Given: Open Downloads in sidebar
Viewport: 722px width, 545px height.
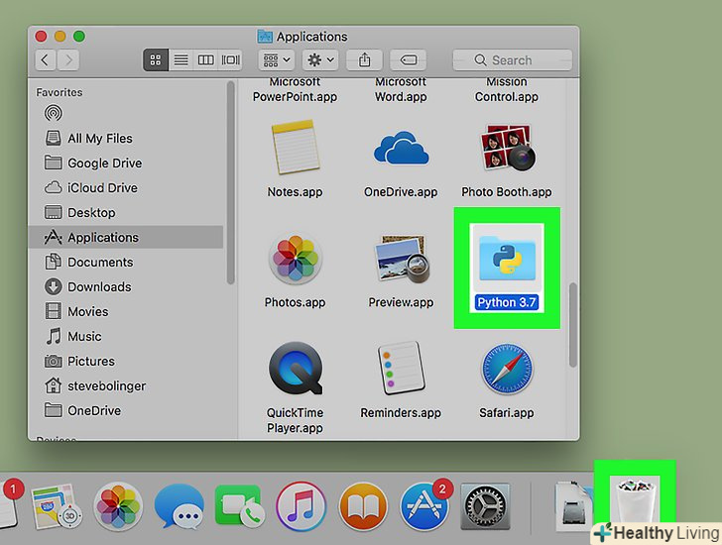Looking at the screenshot, I should [126, 287].
